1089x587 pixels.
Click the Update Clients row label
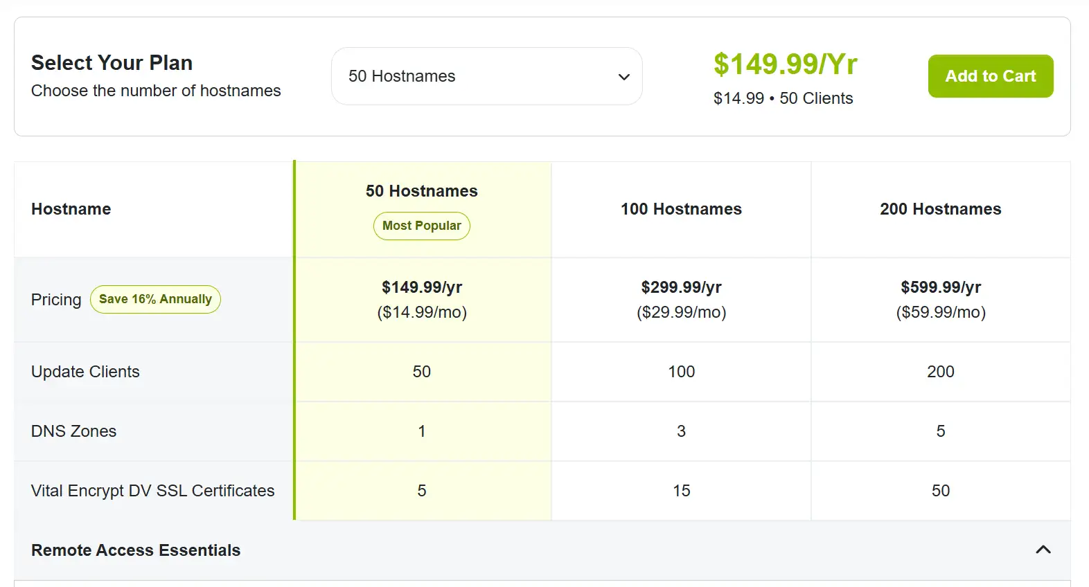(85, 372)
